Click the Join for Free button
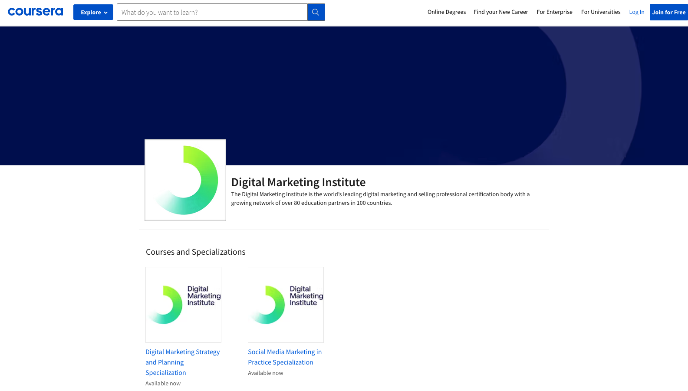The height and width of the screenshot is (391, 688). click(x=669, y=12)
